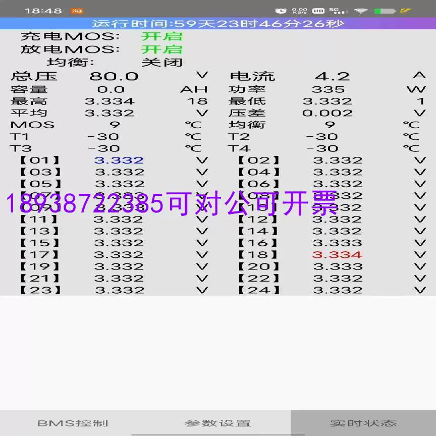Screen dimensions: 436x436
Task: Toggle the 充电MOS 开启 status
Action: (161, 36)
